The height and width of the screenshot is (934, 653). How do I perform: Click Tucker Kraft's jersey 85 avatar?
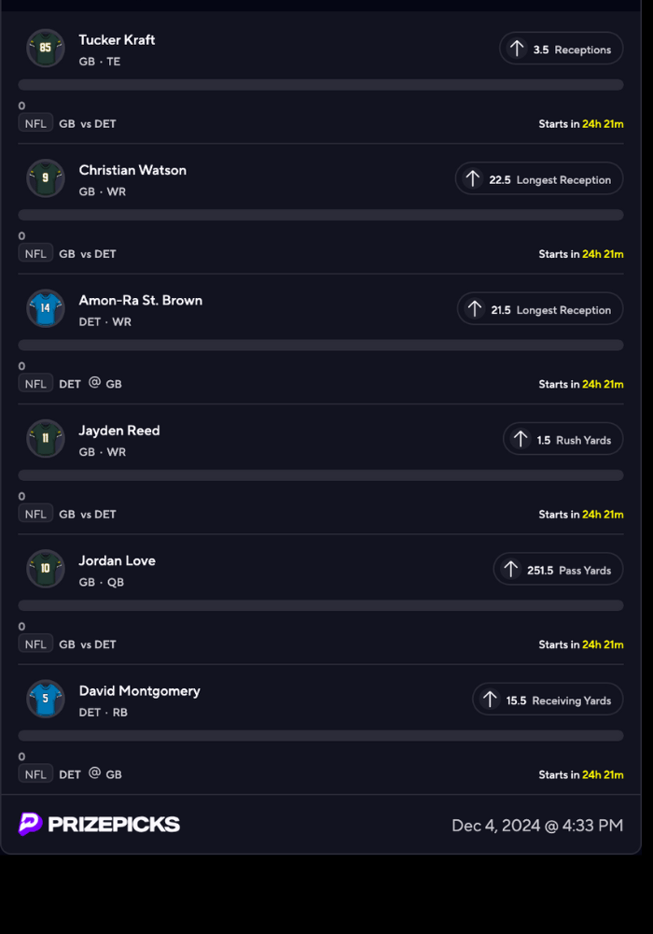click(x=46, y=49)
